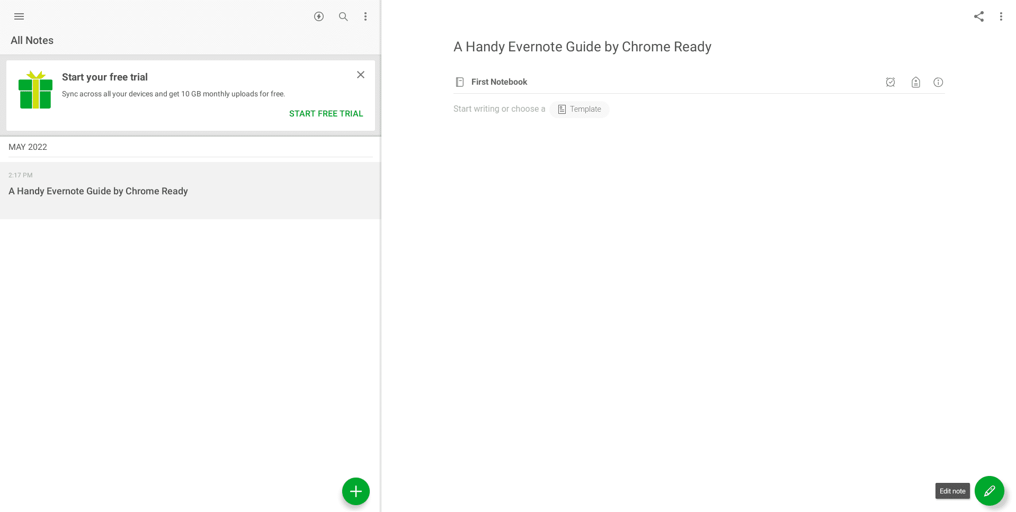Viewport: 1016px width, 512px height.
Task: Click the MAY 2022 section header
Action: pyautogui.click(x=28, y=147)
